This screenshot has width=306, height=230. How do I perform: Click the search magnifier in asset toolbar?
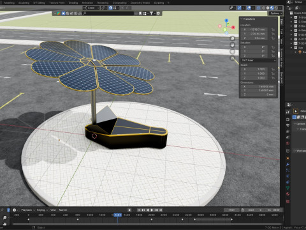click(x=85, y=13)
